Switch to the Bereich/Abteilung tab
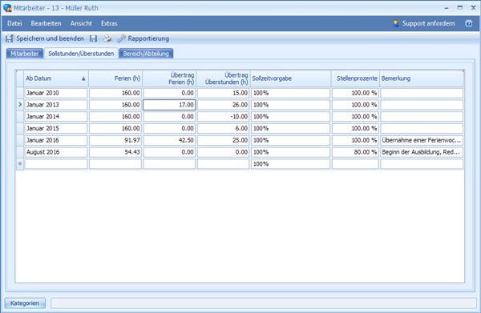This screenshot has width=481, height=313. pos(146,54)
